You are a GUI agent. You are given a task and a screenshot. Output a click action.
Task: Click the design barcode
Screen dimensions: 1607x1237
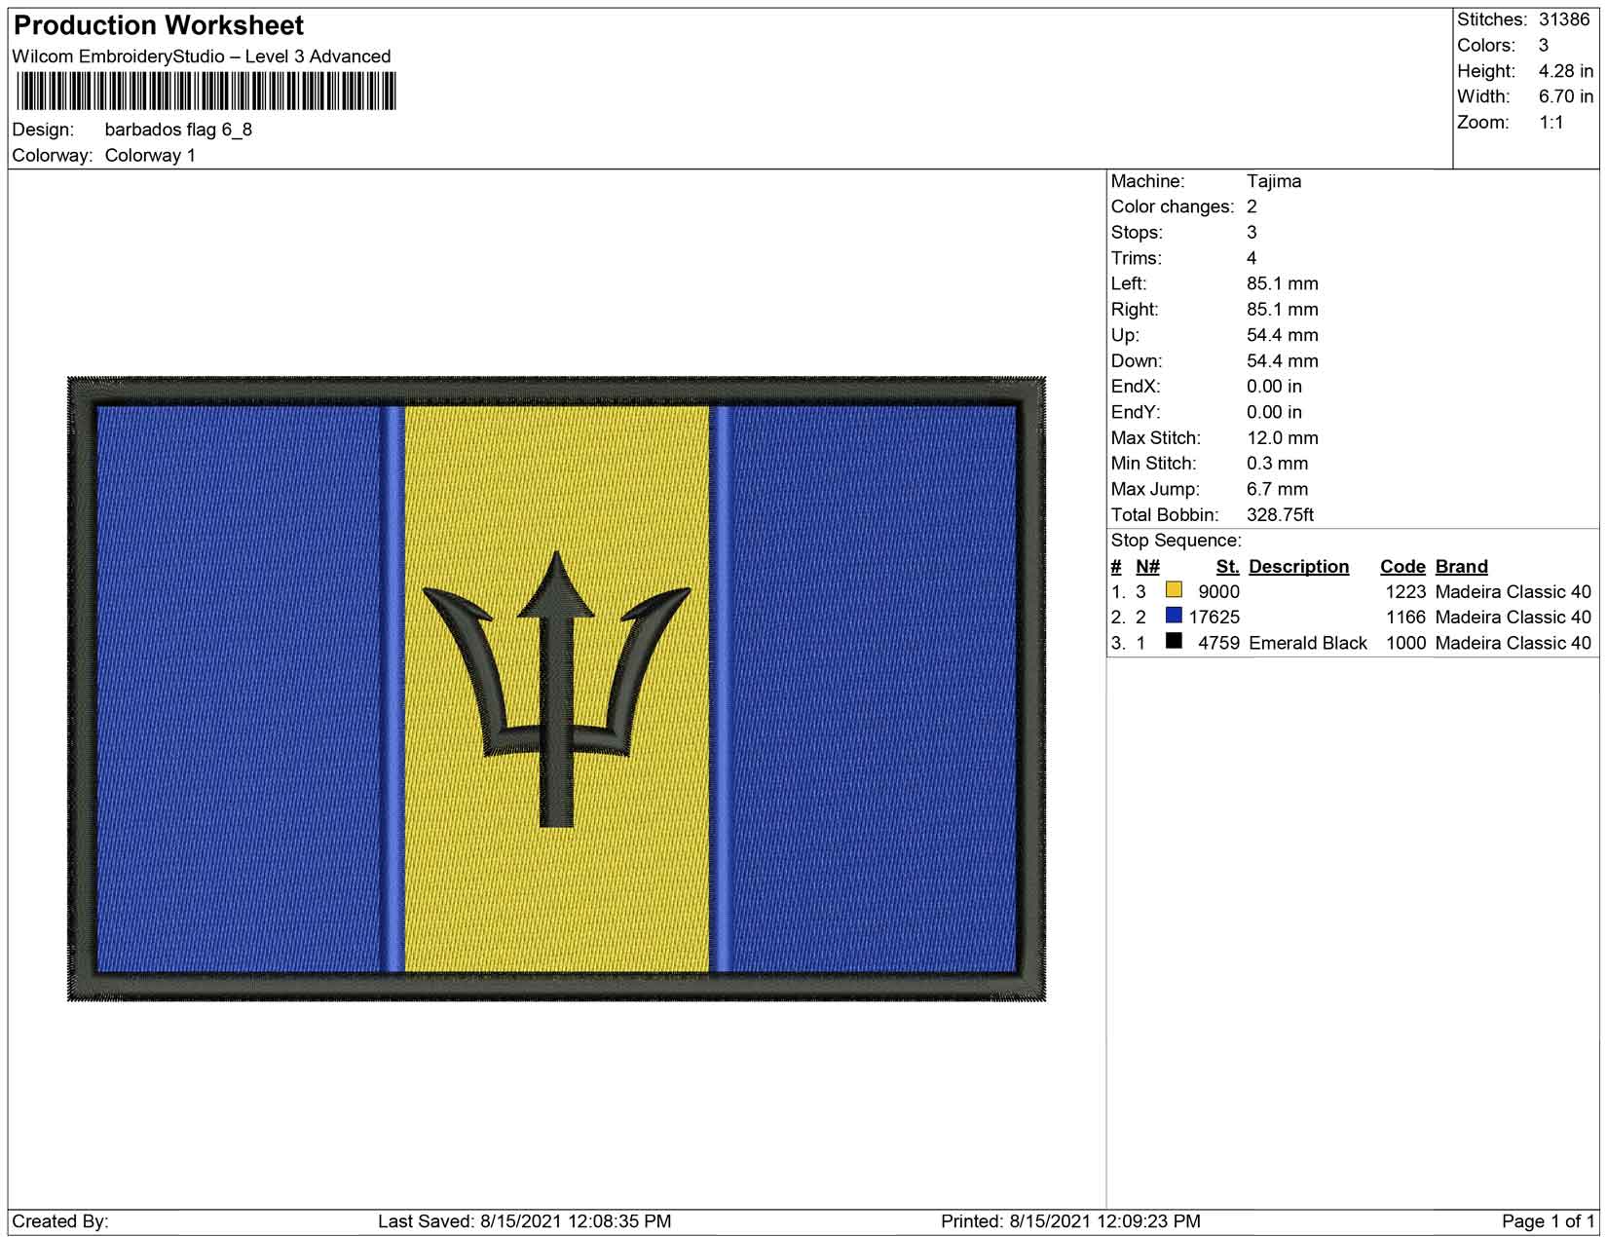tap(205, 93)
